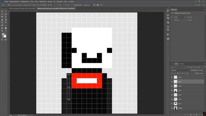Image resolution: width=206 pixels, height=116 pixels.
Task: Open the Character panel icon
Action: [168, 27]
